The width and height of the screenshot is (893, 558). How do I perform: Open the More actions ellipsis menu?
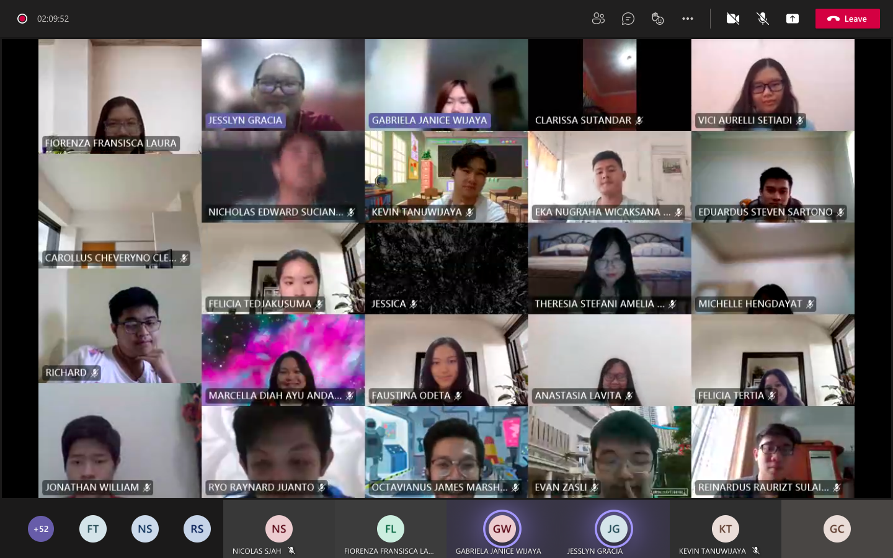pyautogui.click(x=688, y=19)
